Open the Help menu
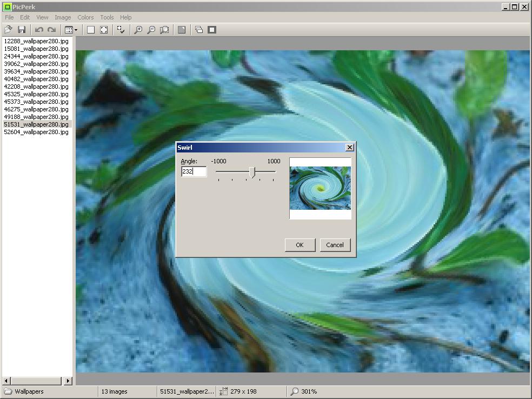 pyautogui.click(x=125, y=17)
